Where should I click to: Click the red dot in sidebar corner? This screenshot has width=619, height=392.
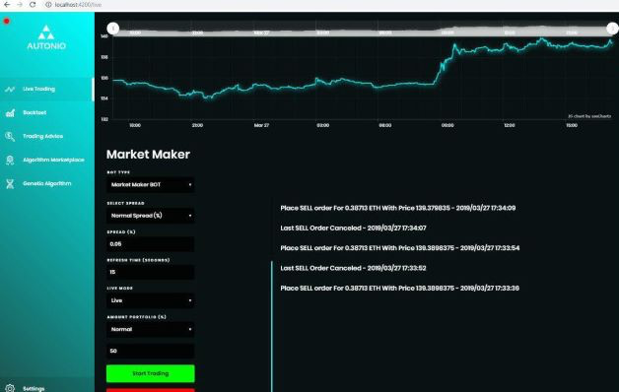(6, 21)
